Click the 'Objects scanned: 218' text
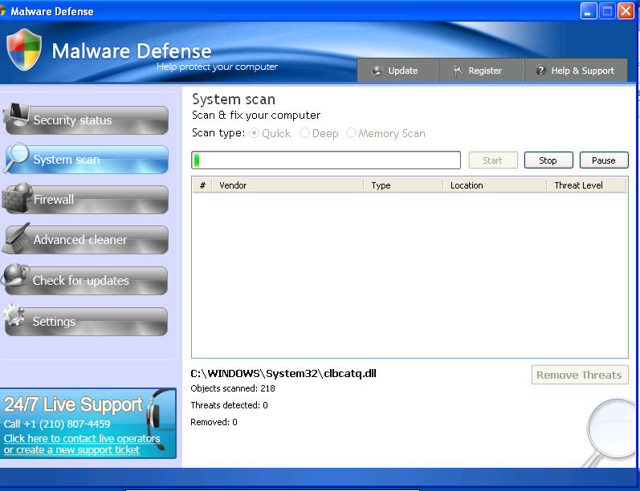 (x=233, y=388)
